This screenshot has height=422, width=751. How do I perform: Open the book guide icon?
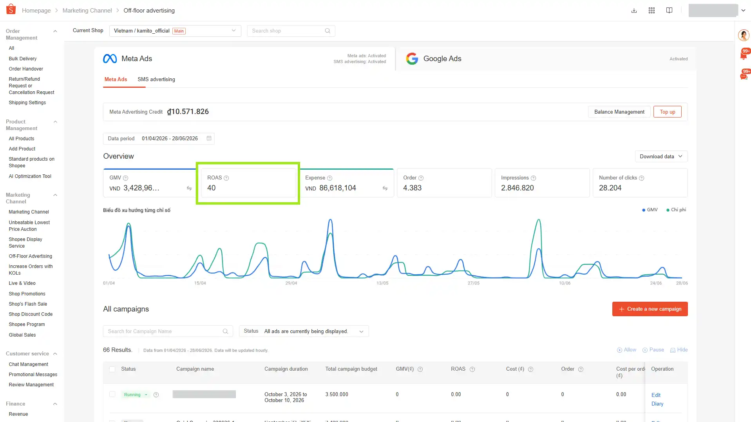click(x=669, y=11)
